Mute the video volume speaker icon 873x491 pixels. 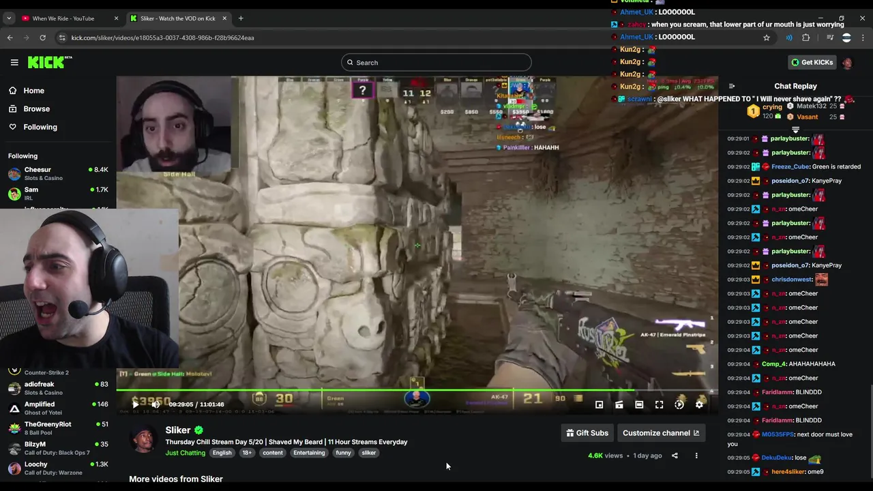point(156,404)
